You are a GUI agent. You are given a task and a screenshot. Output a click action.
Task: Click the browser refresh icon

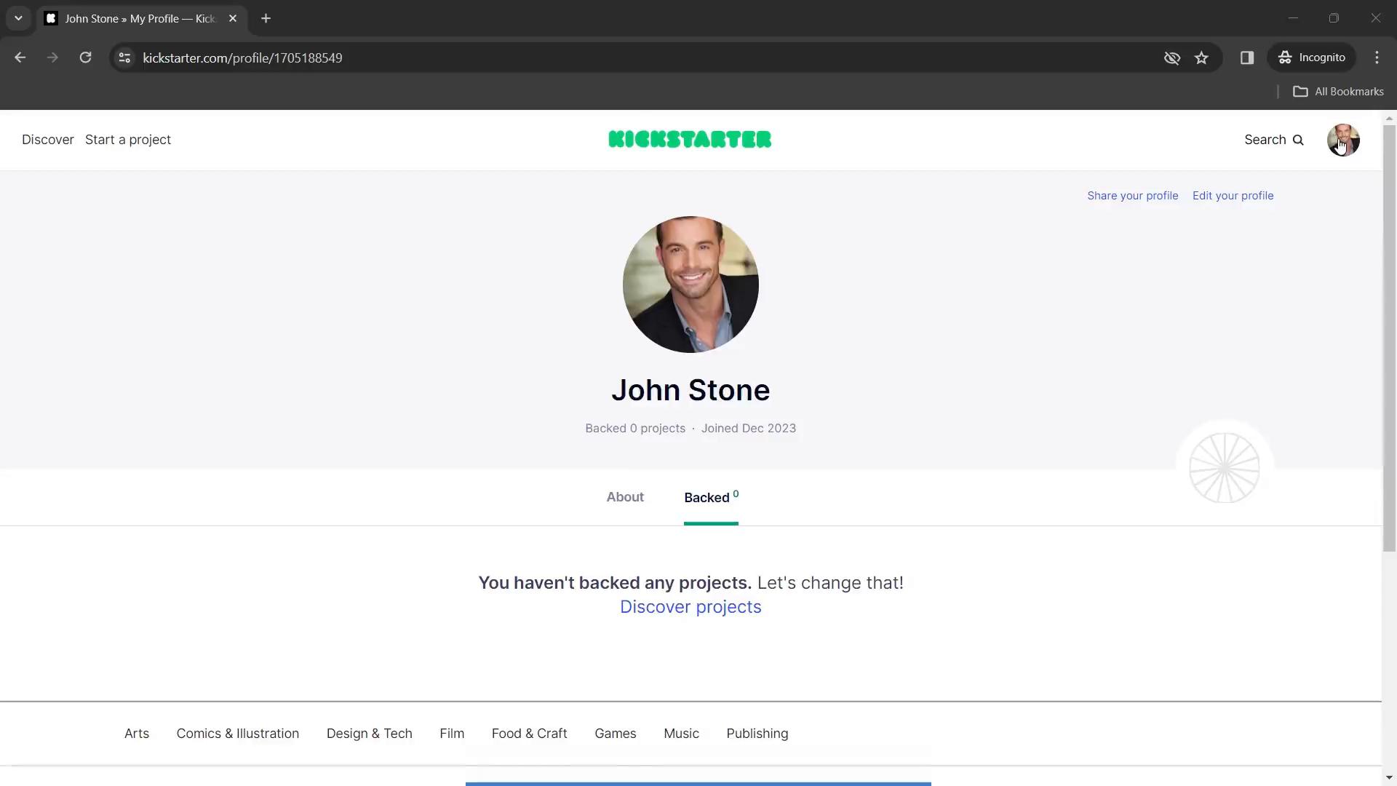[85, 57]
